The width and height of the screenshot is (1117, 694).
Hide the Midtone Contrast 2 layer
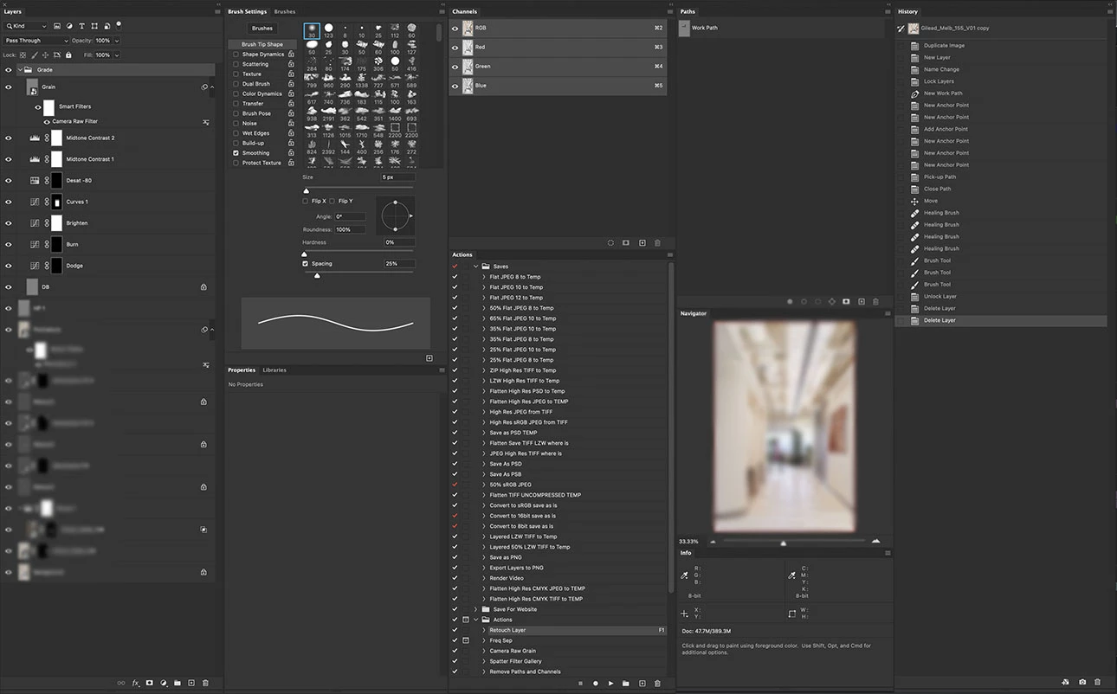[9, 138]
